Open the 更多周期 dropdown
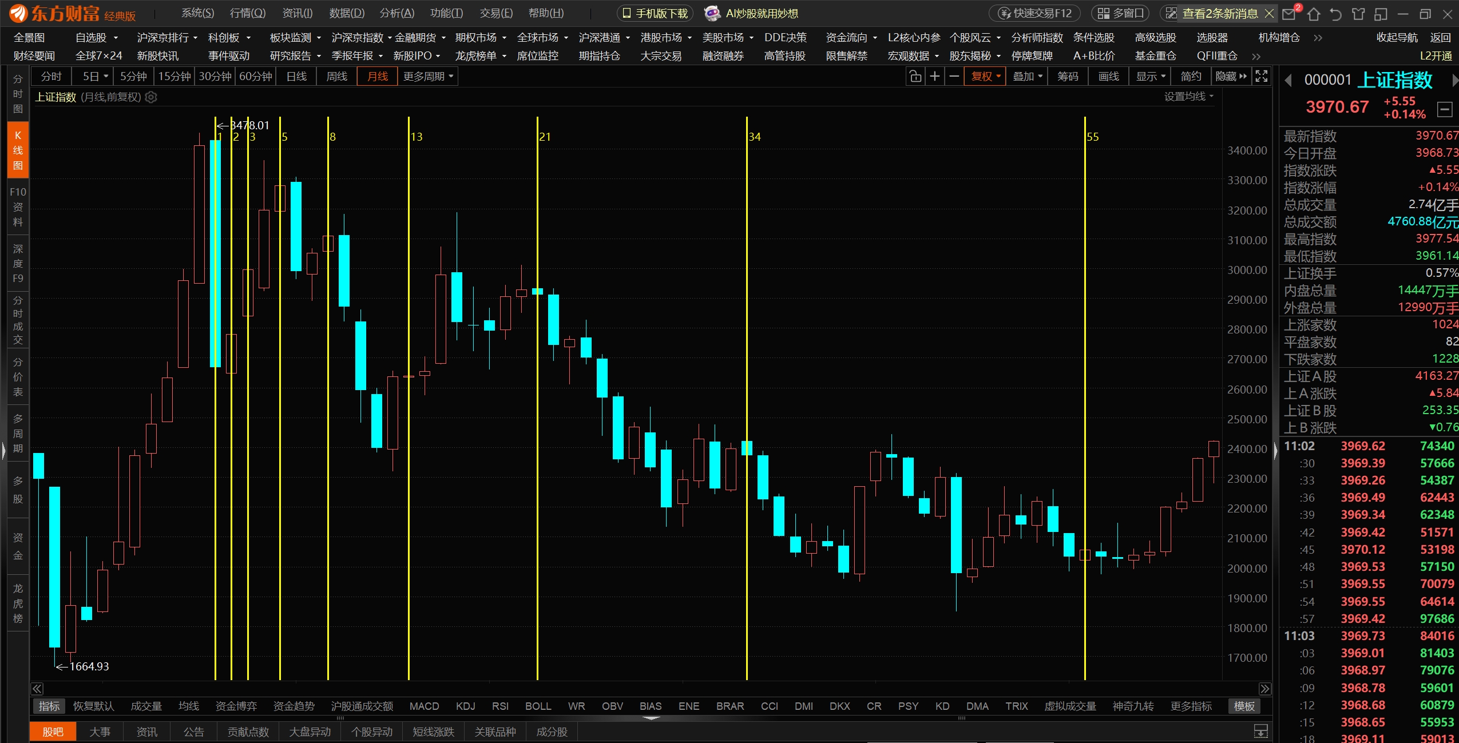The height and width of the screenshot is (743, 1459). pos(428,77)
